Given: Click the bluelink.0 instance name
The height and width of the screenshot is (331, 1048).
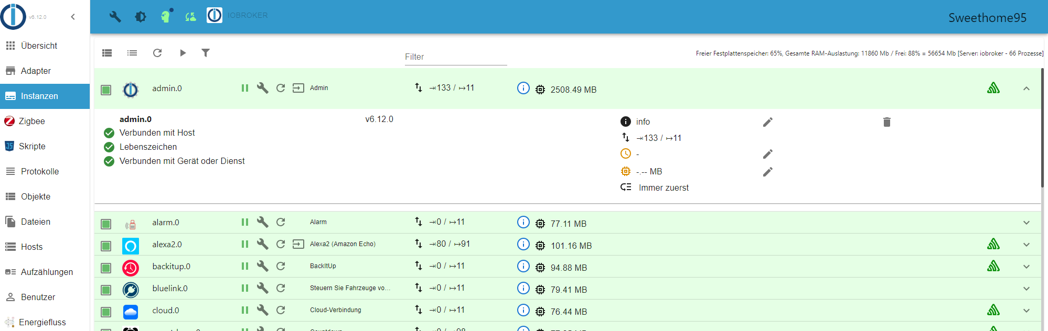Looking at the screenshot, I should point(170,289).
